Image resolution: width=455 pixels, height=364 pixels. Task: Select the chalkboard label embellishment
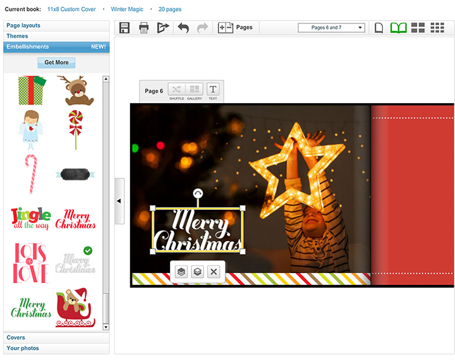[75, 174]
